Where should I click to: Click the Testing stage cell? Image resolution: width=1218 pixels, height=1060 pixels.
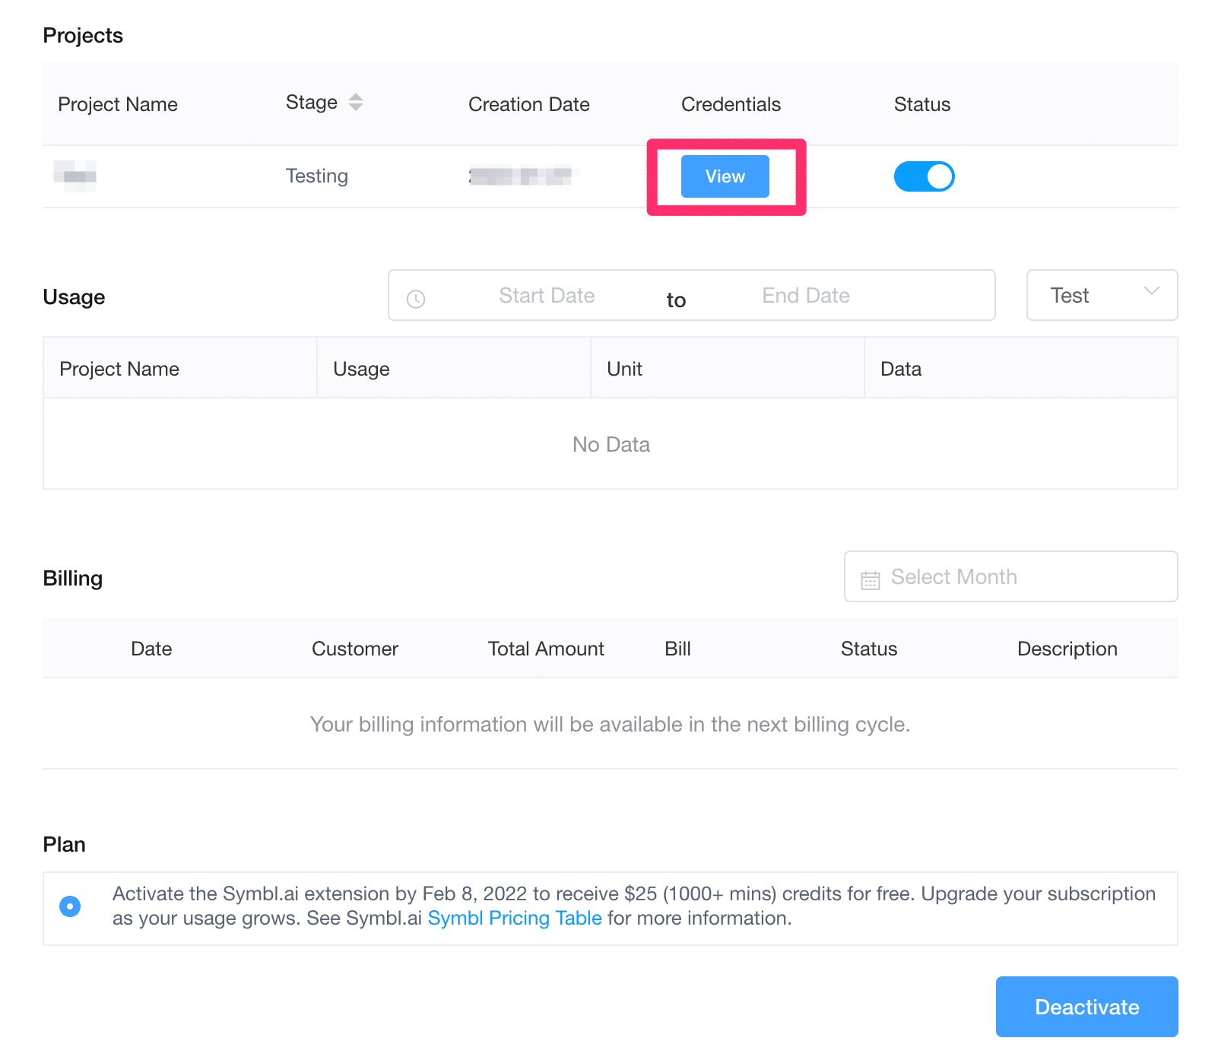coord(316,176)
